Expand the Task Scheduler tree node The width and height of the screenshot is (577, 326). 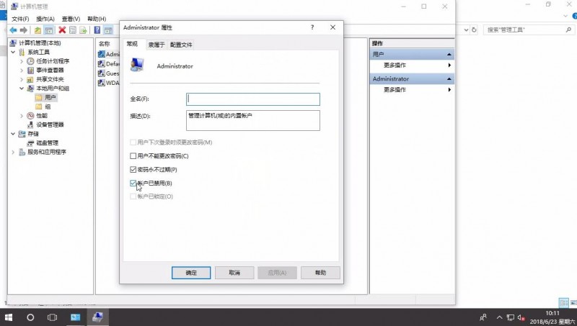click(x=22, y=61)
